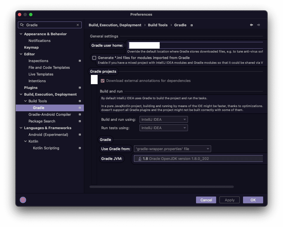Viewport: 283px width, 227px height.
Task: Click project icon next to Gradle-Android Compiler
Action: (x=80, y=114)
